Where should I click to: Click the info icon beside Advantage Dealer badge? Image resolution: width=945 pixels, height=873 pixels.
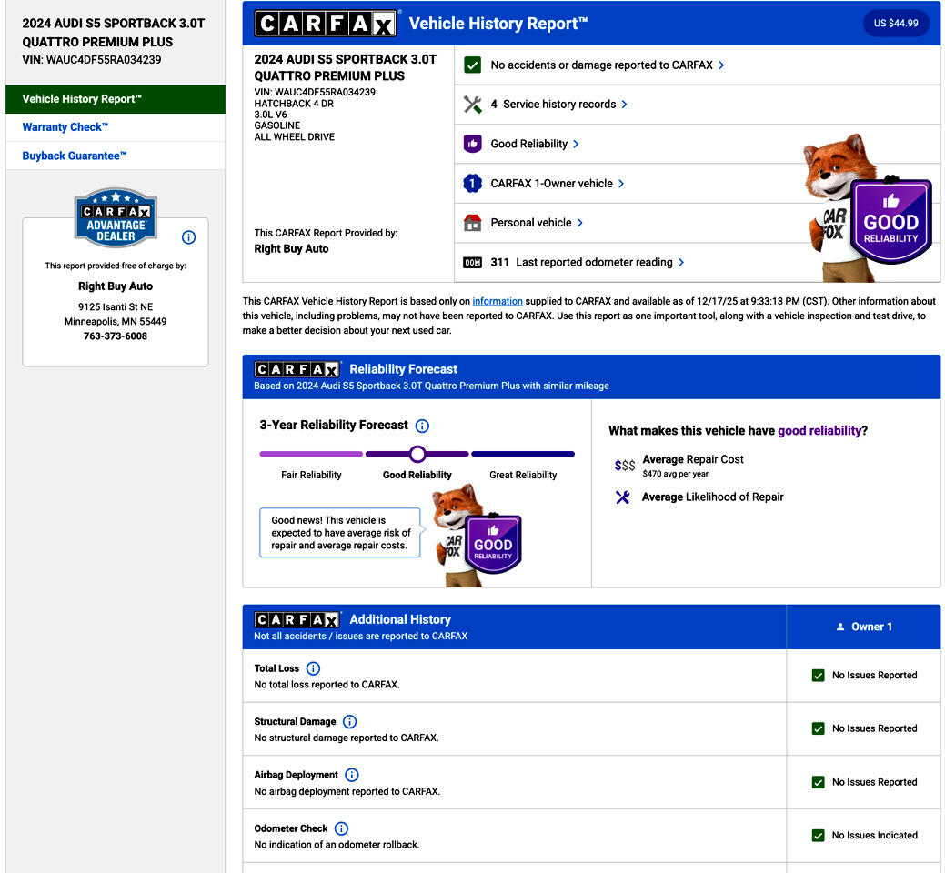pyautogui.click(x=188, y=237)
